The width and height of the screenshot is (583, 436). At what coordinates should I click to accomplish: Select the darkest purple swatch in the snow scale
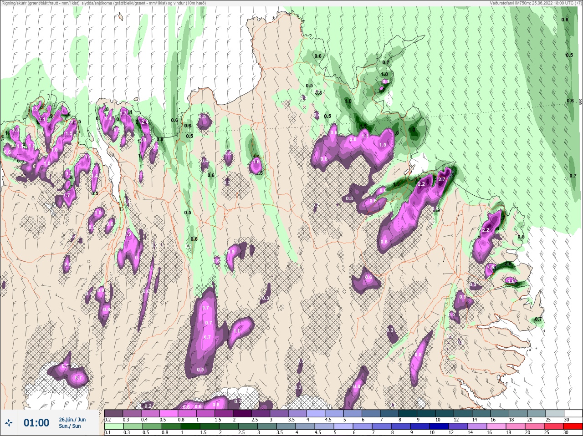(x=243, y=413)
